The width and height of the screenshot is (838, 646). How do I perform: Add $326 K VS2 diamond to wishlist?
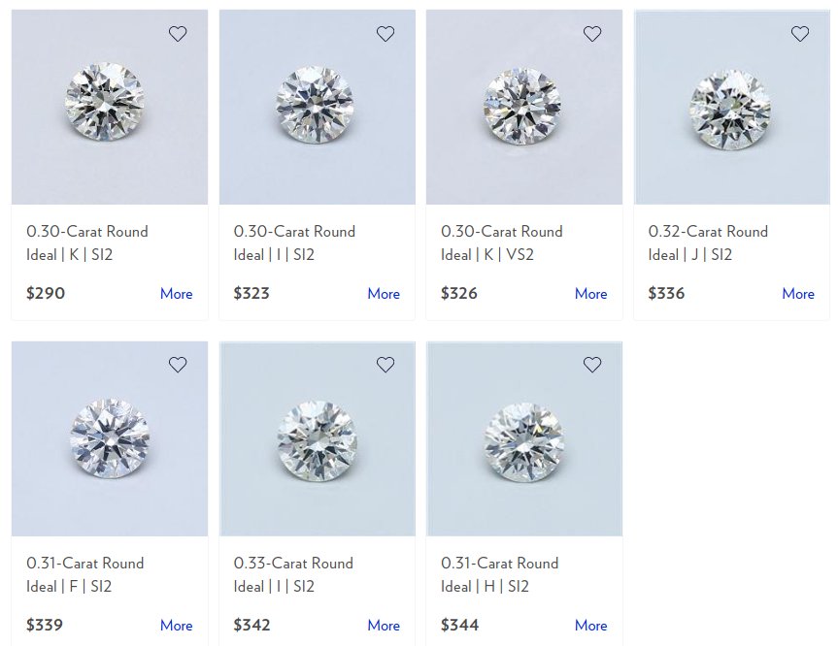tap(592, 34)
